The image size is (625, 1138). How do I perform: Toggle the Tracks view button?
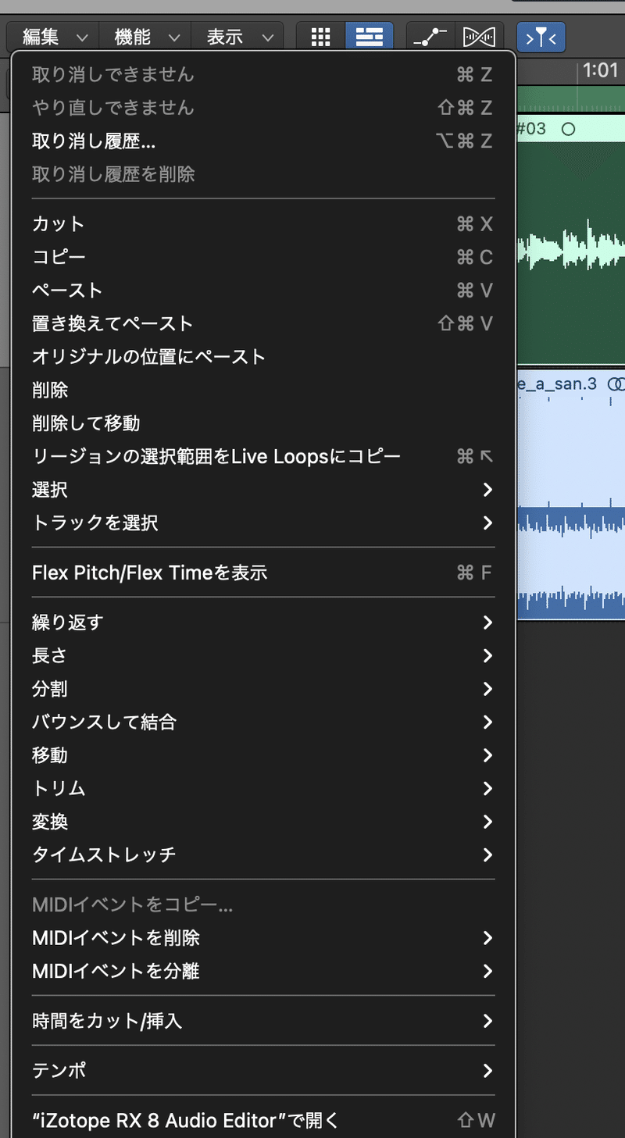pos(369,37)
